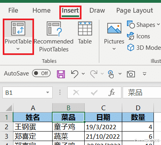The width and height of the screenshot is (161, 145).
Task: Expand the Shapes dropdown arrow
Action: (158, 24)
